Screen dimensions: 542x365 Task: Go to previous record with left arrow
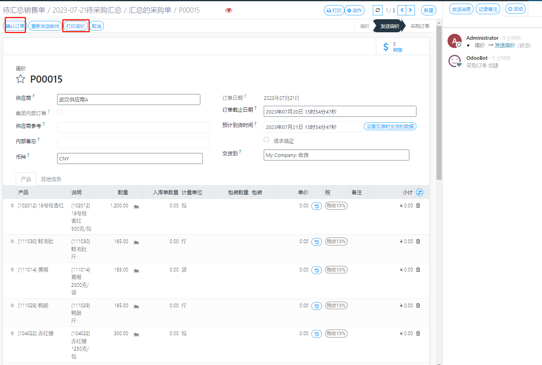point(402,10)
